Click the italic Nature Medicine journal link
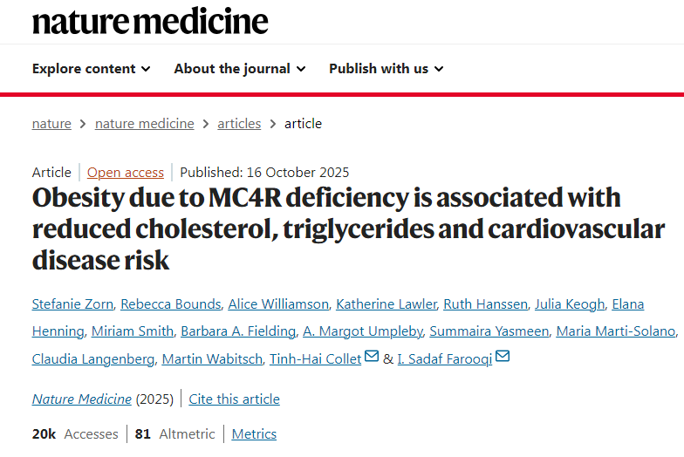The image size is (684, 457). [81, 399]
